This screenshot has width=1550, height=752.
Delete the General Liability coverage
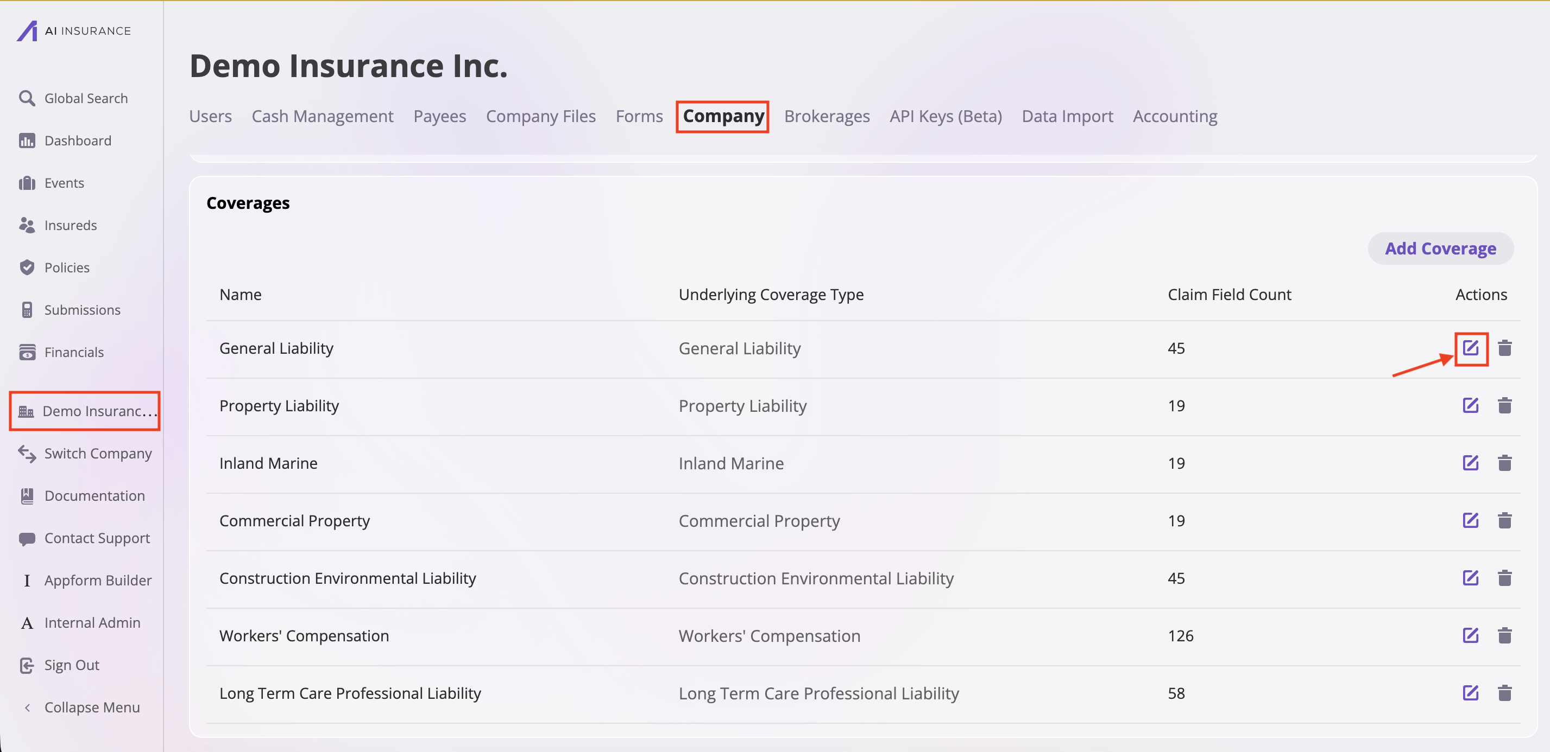click(1504, 348)
